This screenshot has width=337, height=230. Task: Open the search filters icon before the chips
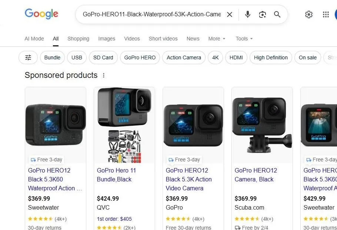point(28,57)
